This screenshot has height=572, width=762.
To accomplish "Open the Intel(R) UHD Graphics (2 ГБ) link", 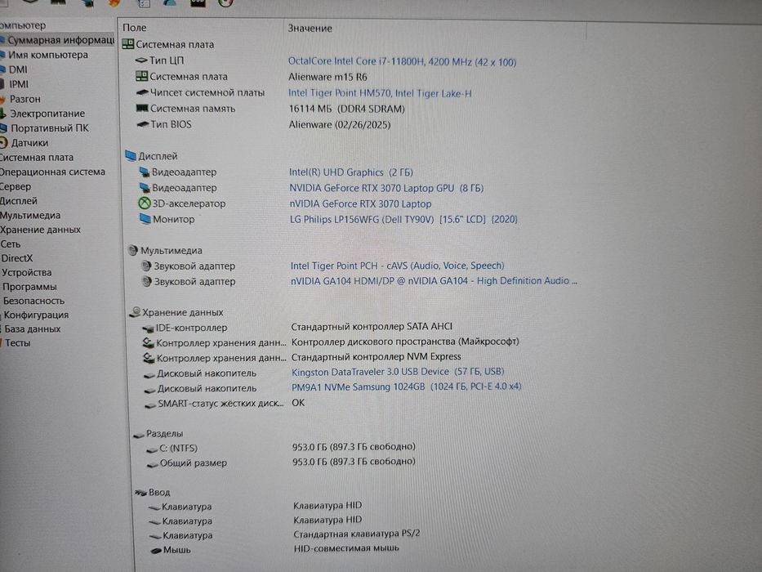I will point(351,172).
